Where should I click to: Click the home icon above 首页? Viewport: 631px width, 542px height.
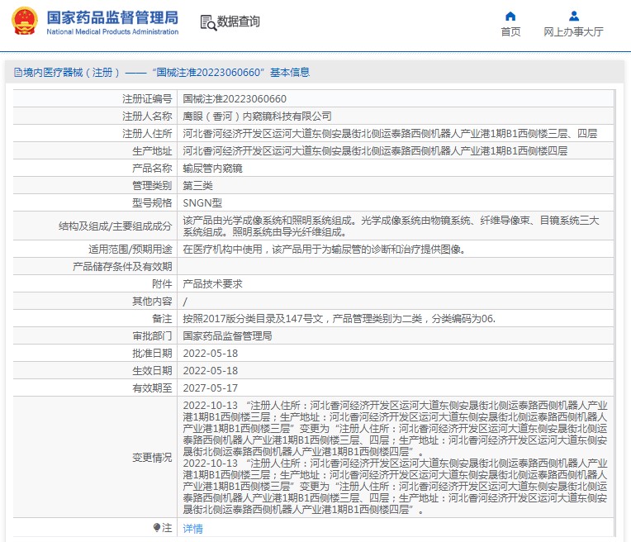click(x=510, y=16)
